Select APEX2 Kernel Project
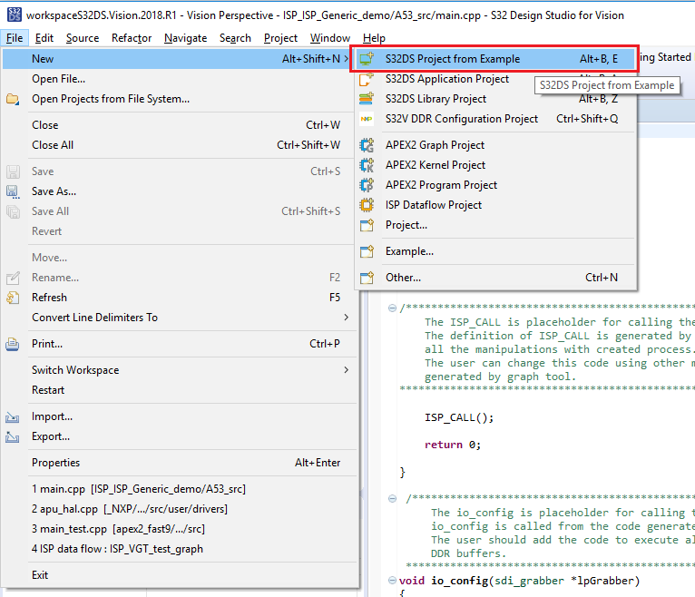Screen dimensions: 695x597 pyautogui.click(x=495, y=165)
